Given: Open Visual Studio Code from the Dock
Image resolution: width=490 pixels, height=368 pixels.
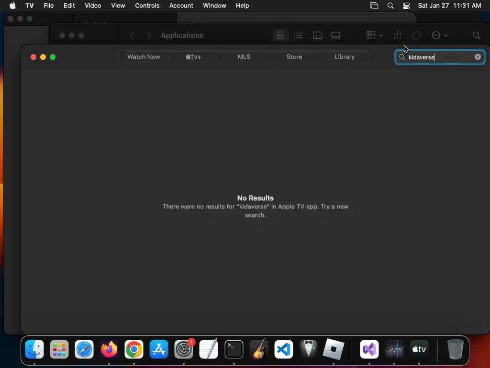Looking at the screenshot, I should (x=283, y=349).
